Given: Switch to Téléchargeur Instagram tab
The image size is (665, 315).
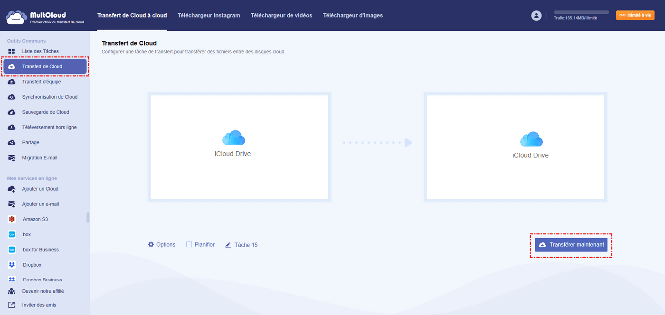Looking at the screenshot, I should click(x=209, y=16).
